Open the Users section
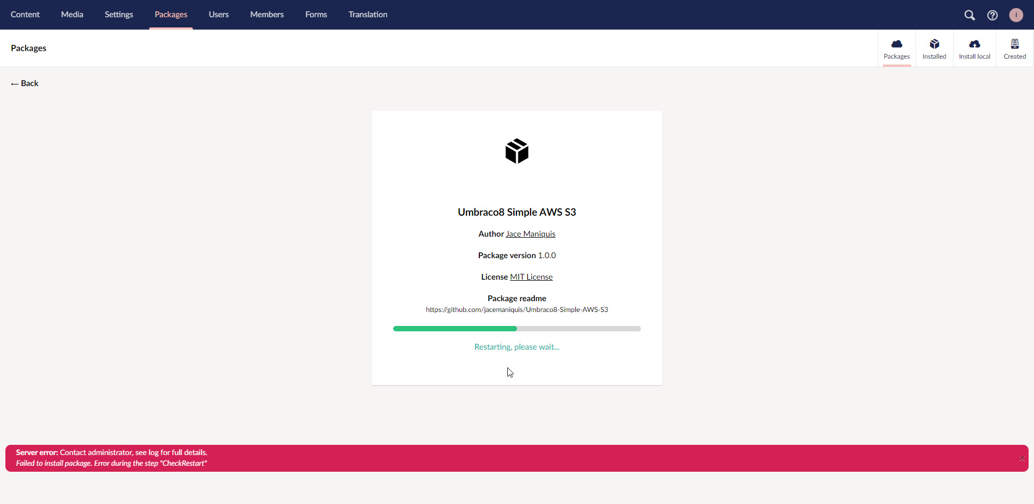 (219, 15)
